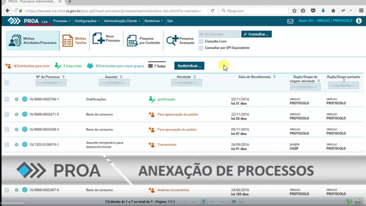
Task: Click play icon for process 16/8888-0002407-0
Action: coord(16,190)
